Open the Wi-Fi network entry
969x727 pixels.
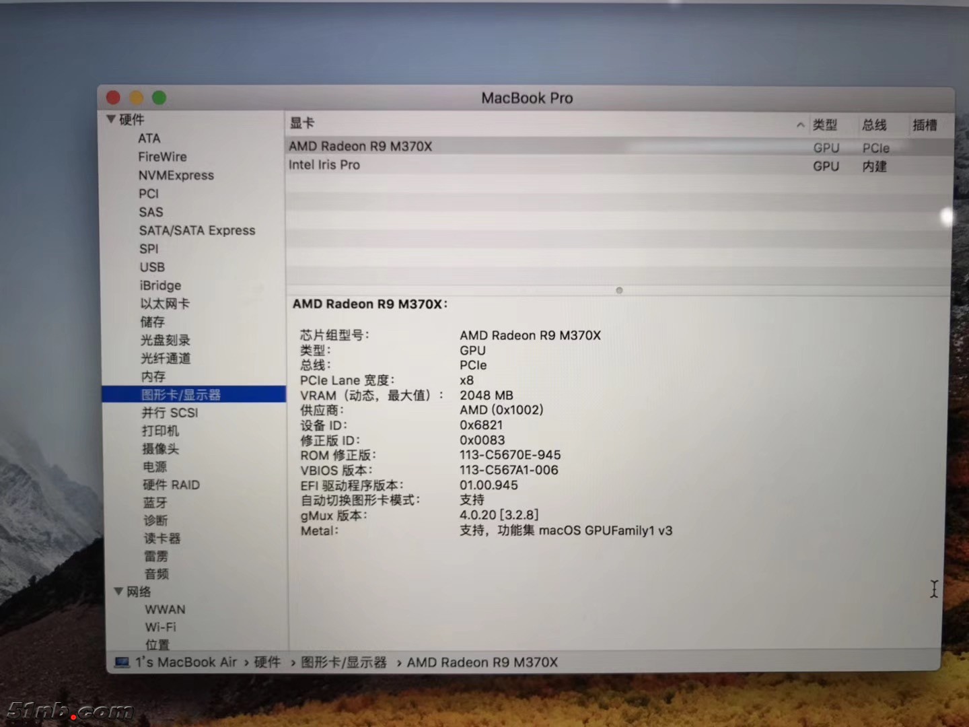pos(161,627)
